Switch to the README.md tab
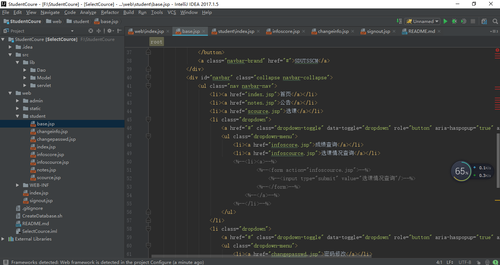Viewport: 500px width, 265px height. [421, 31]
